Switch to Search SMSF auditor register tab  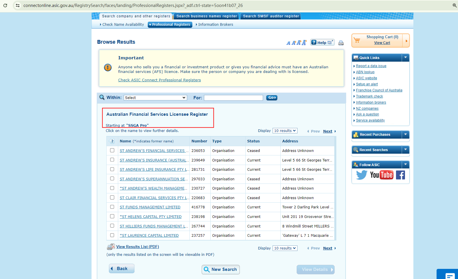(271, 16)
